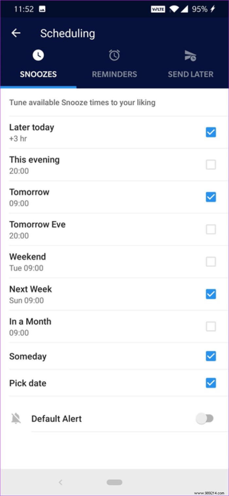This screenshot has height=496, width=229.
Task: Turn on the Default Alert switch
Action: point(205,418)
